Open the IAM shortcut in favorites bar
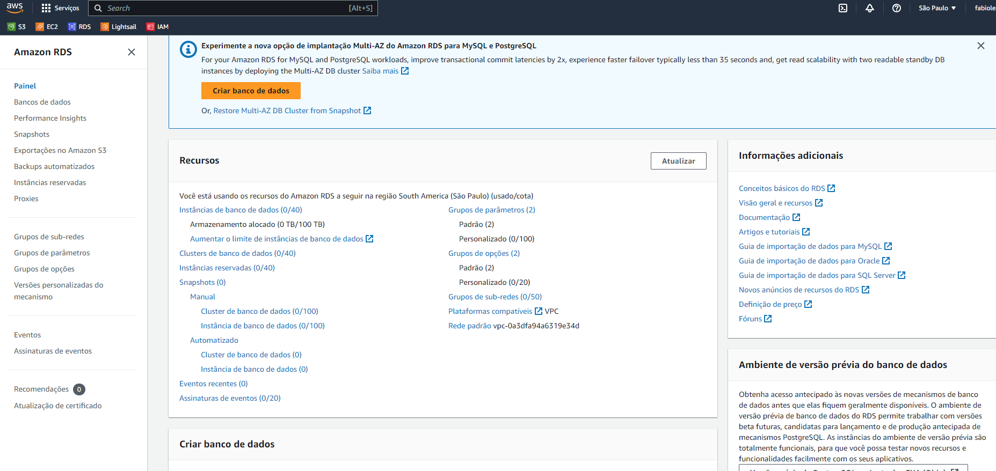Viewport: 996px width, 471px height. coord(158,27)
